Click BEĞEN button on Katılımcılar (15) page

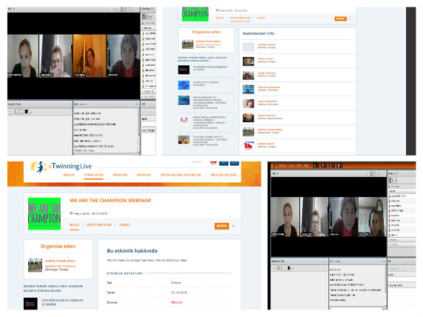341,19
